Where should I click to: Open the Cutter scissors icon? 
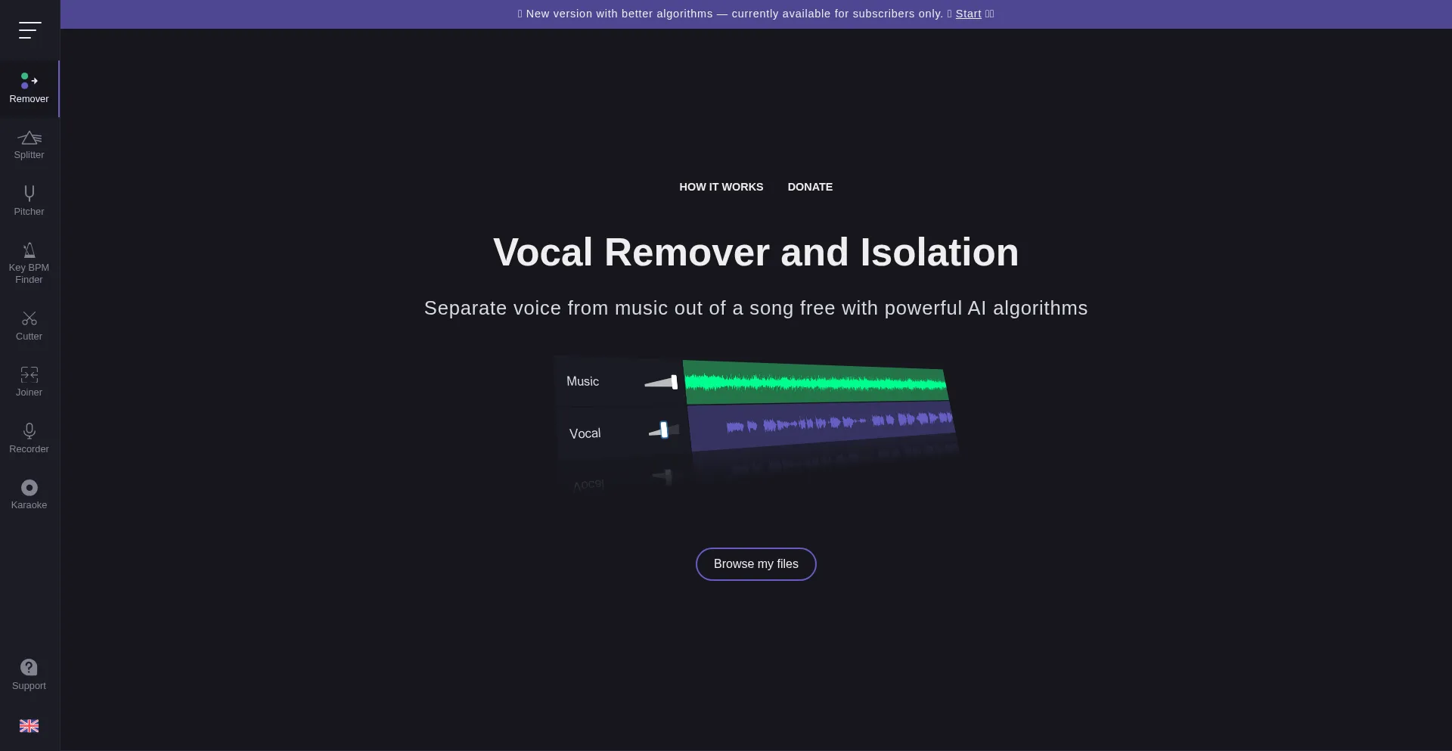[x=29, y=318]
